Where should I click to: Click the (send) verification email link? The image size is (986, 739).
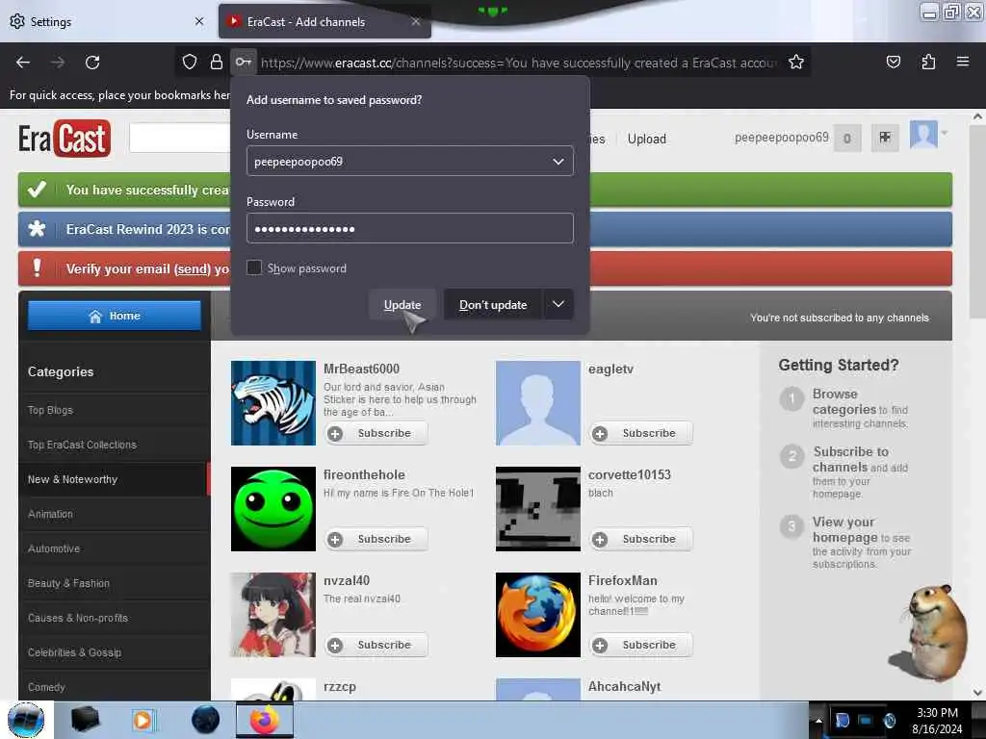tap(193, 269)
